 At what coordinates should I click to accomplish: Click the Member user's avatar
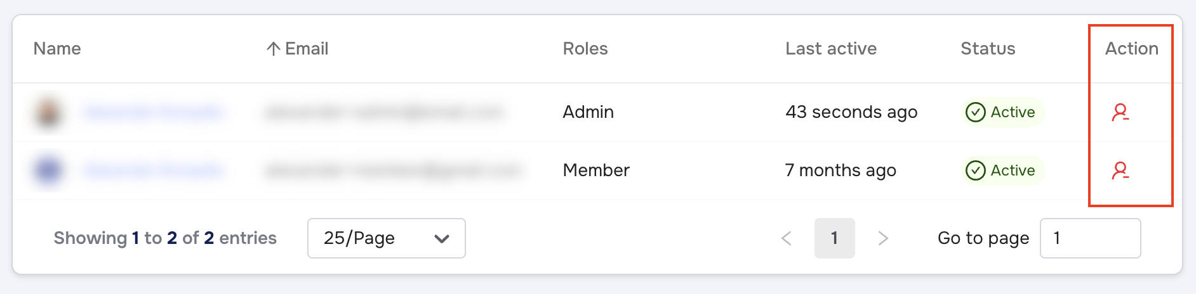(49, 170)
